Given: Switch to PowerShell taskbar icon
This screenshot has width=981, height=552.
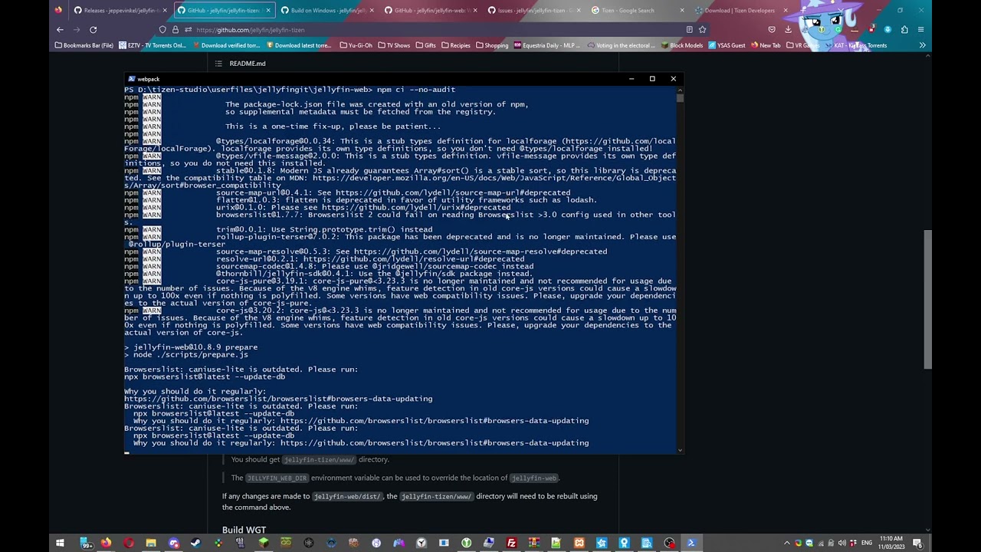Looking at the screenshot, I should [691, 544].
